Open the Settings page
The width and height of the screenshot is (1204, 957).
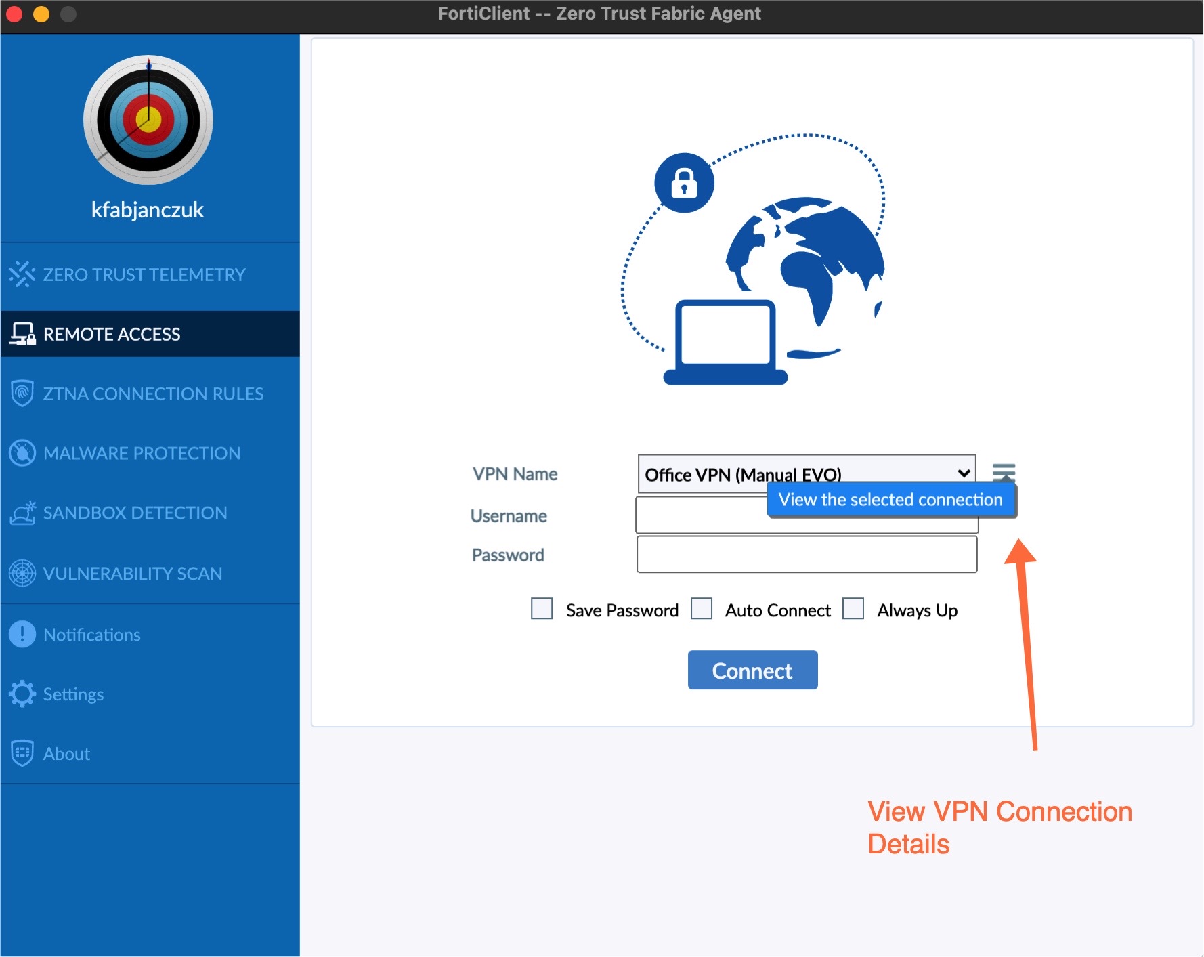click(150, 694)
